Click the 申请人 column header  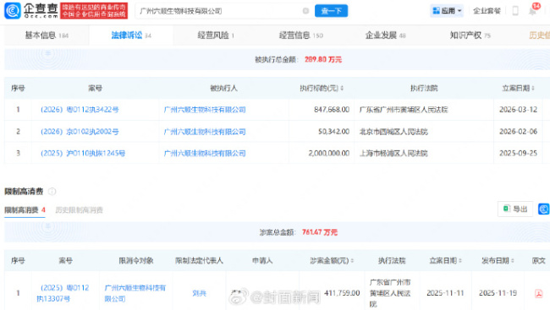[x=262, y=261]
